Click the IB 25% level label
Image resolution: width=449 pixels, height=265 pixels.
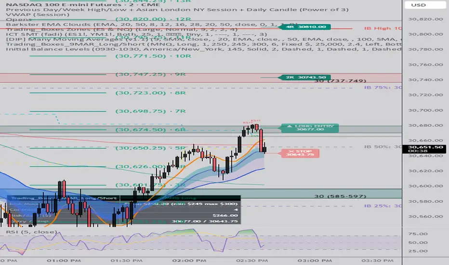(x=383, y=206)
